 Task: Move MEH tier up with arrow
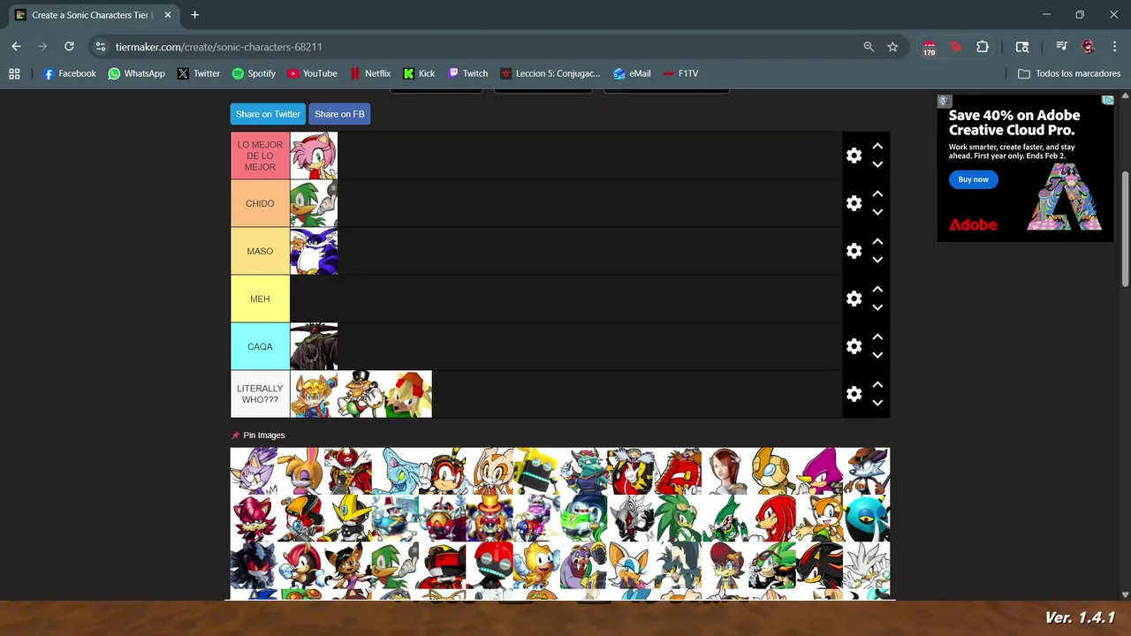877,290
